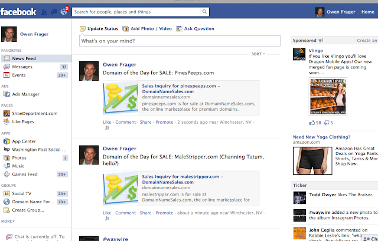The width and height of the screenshot is (378, 241).
Task: Click Owen Frager name on MaleStripper post
Action: (x=119, y=148)
